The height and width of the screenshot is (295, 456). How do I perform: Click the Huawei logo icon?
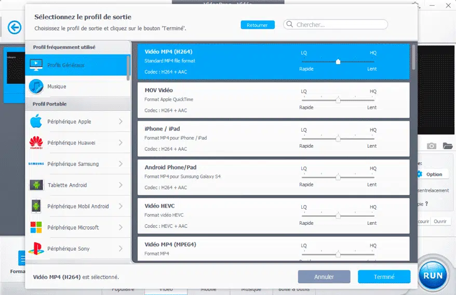click(36, 143)
